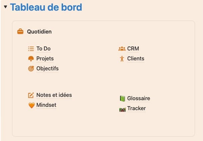This screenshot has height=141, width=203.
Task: Click the orange heart Mindset icon
Action: (31, 105)
